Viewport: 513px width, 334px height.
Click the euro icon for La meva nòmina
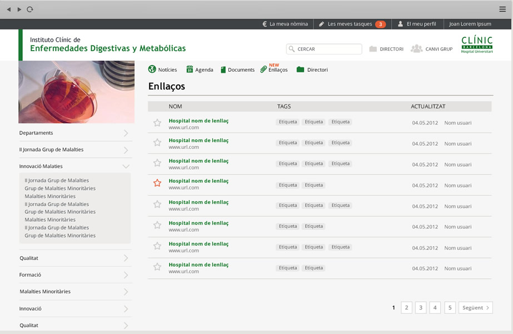click(x=265, y=24)
